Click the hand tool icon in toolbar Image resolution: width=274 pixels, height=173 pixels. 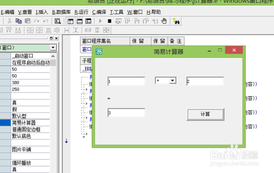pyautogui.click(x=164, y=21)
